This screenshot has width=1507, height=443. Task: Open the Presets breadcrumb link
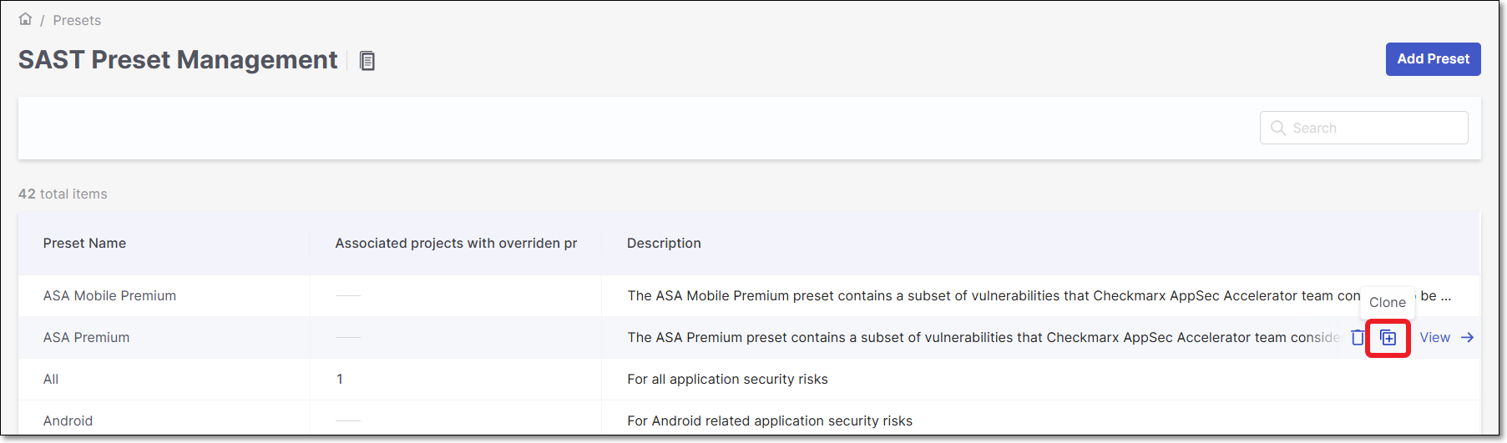point(77,20)
